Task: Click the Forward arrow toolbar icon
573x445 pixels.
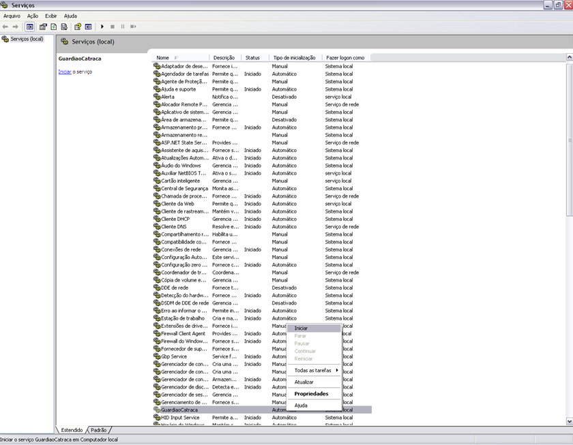Action: point(15,27)
